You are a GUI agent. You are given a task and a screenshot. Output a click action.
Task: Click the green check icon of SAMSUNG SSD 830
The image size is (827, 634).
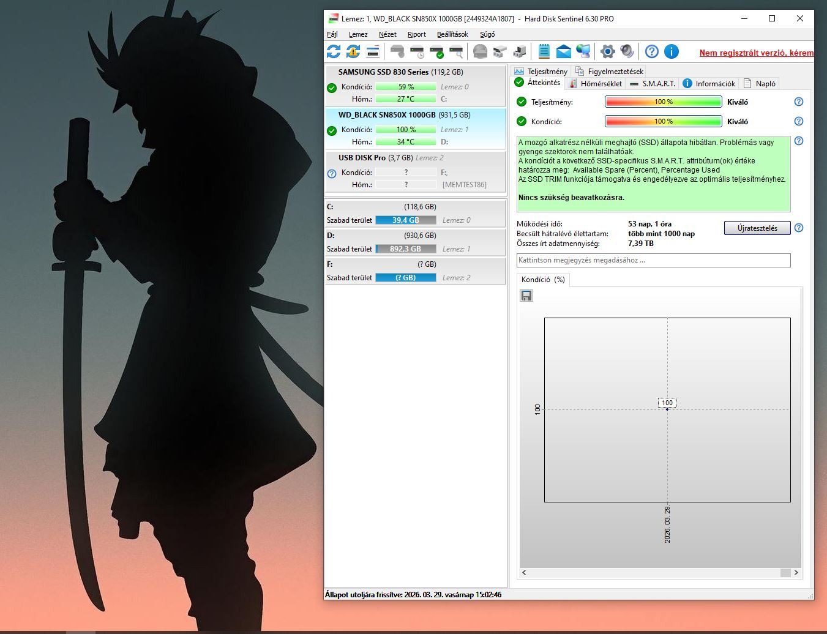(x=332, y=88)
